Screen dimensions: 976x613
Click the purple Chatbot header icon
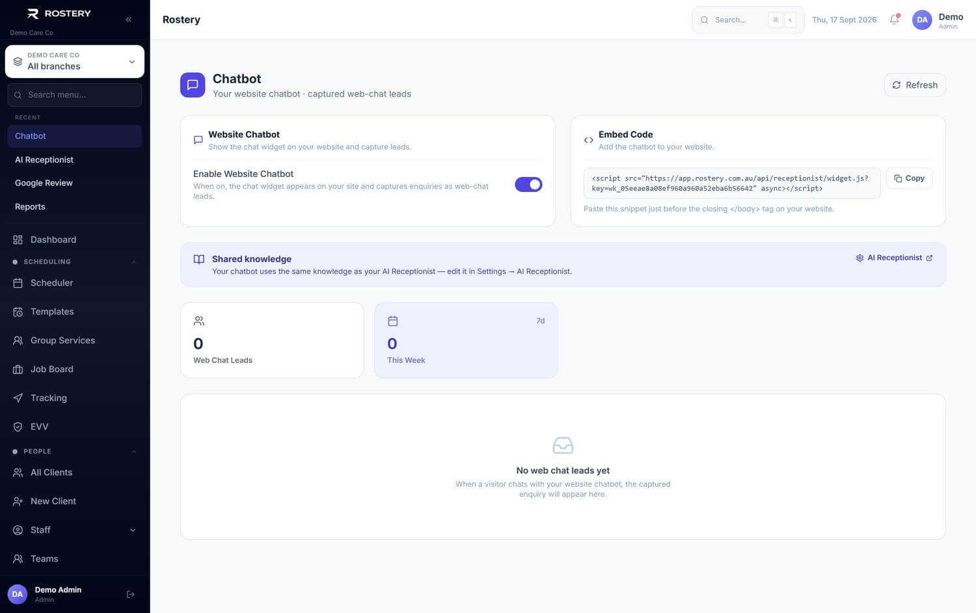pyautogui.click(x=193, y=85)
